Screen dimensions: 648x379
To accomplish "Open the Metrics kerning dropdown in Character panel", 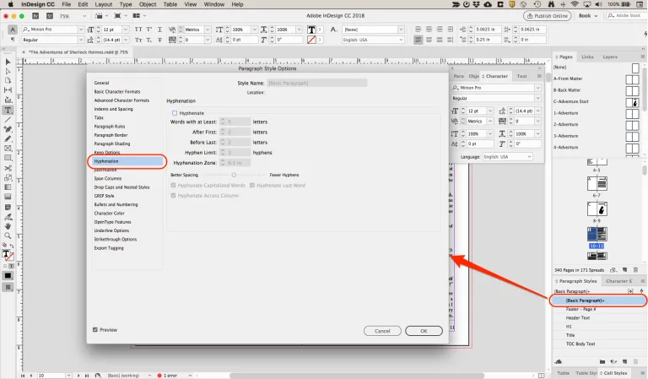I will tap(489, 121).
